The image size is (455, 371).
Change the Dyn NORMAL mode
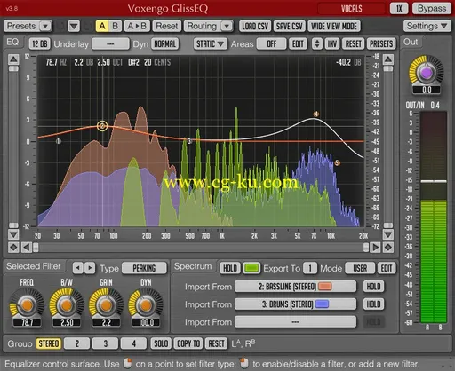point(165,44)
